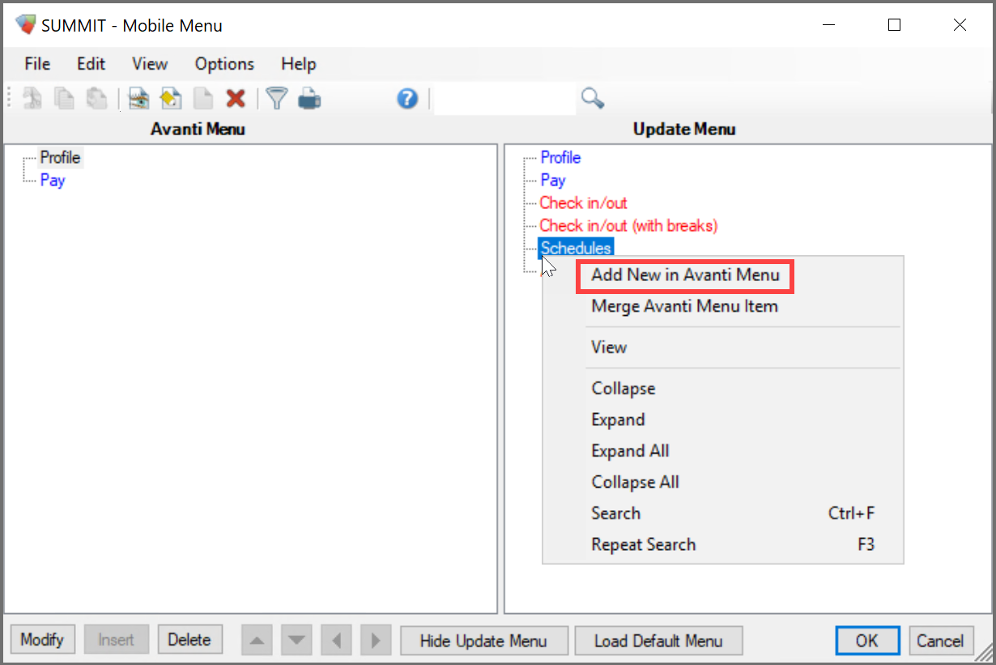This screenshot has width=996, height=665.
Task: Click the View record eye icon
Action: 139,99
